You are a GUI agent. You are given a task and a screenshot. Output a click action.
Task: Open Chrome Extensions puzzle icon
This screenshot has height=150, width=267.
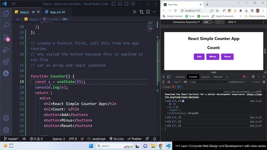(x=241, y=10)
